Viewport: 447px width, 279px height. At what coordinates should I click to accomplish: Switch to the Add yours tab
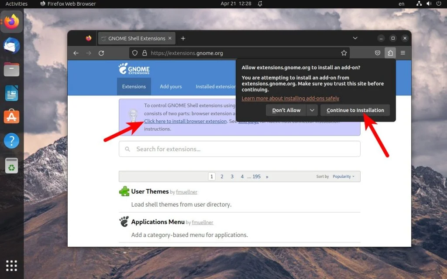point(171,86)
